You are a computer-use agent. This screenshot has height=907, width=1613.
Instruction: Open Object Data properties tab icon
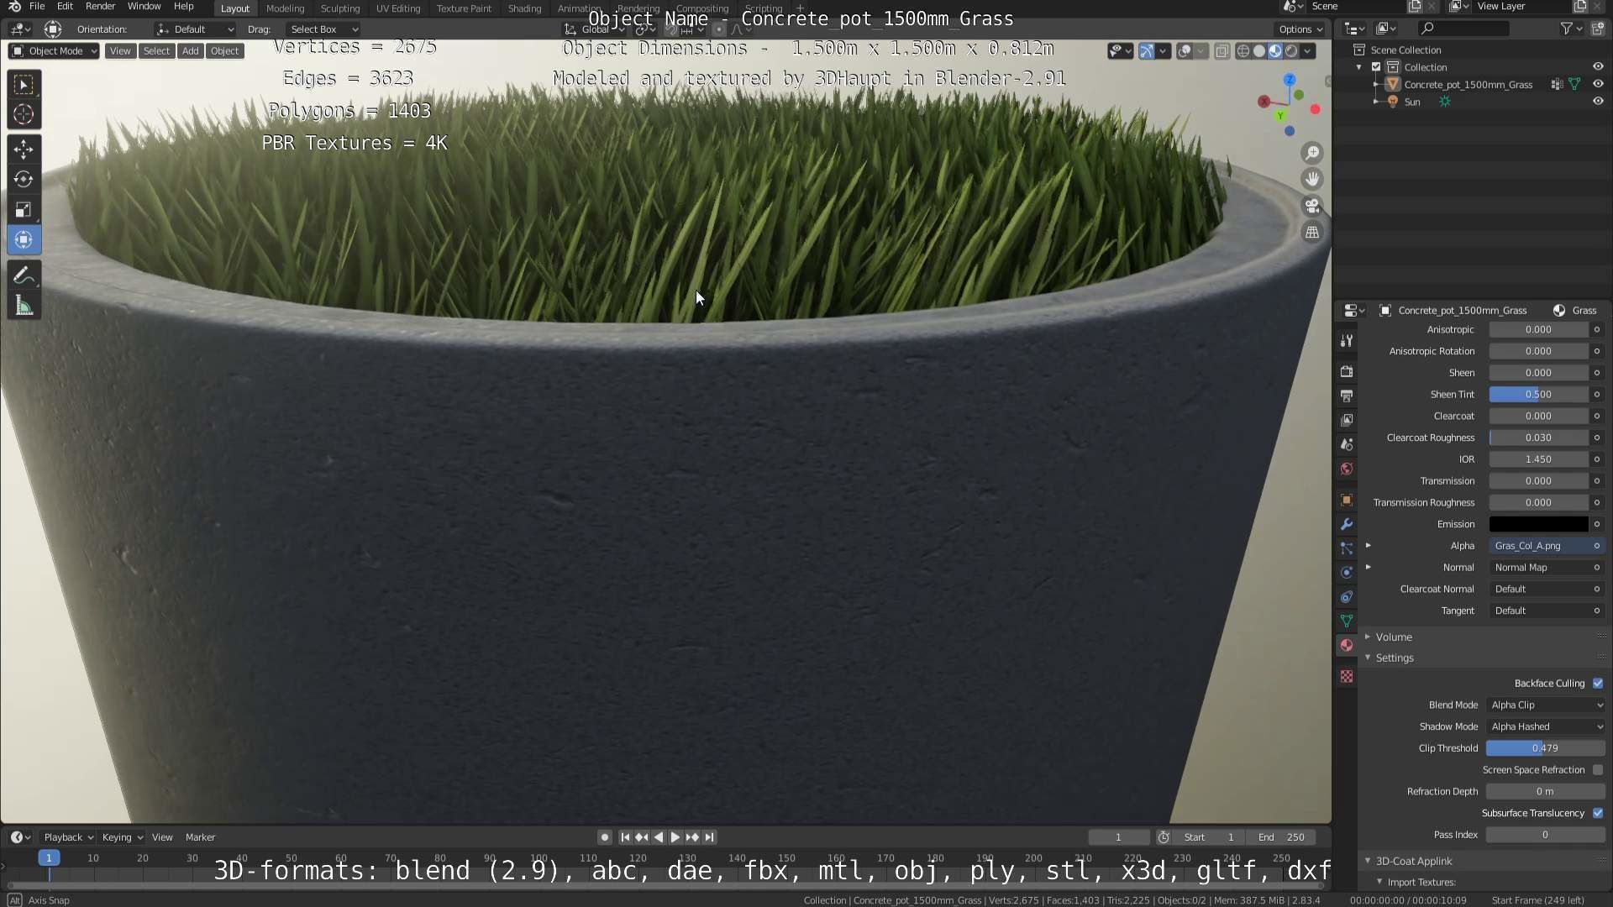tap(1347, 621)
